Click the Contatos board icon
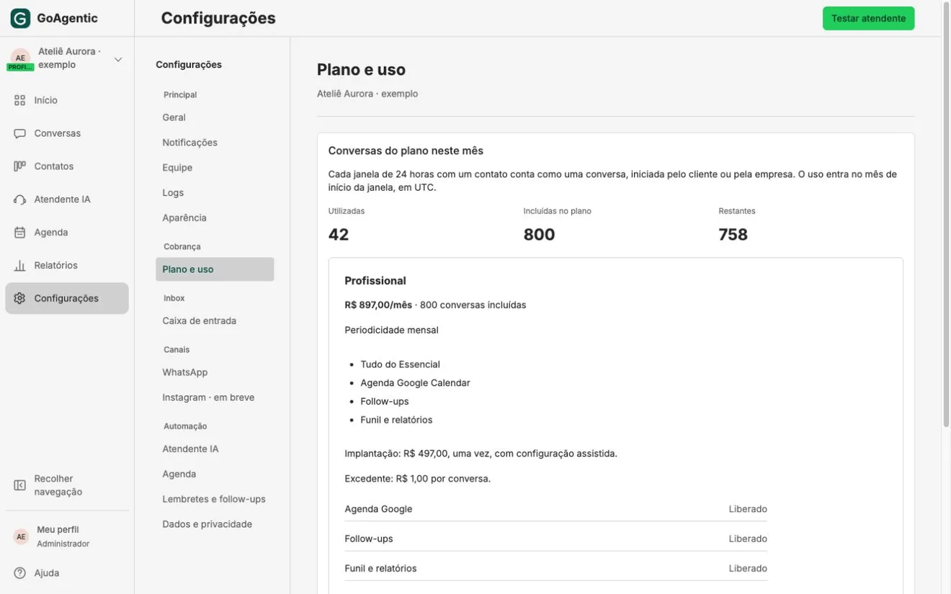 pyautogui.click(x=19, y=166)
